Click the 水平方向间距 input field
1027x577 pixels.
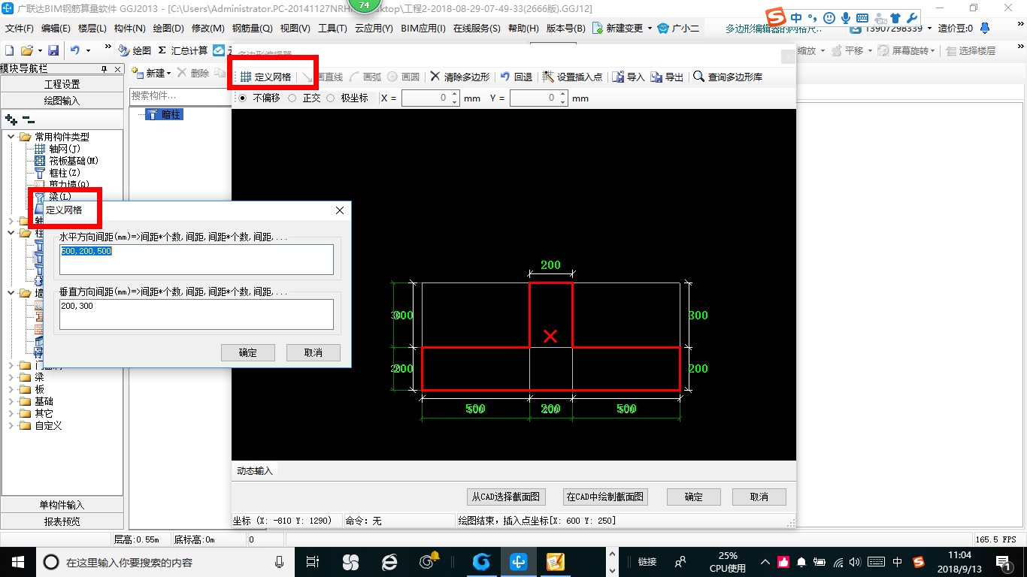pos(196,259)
